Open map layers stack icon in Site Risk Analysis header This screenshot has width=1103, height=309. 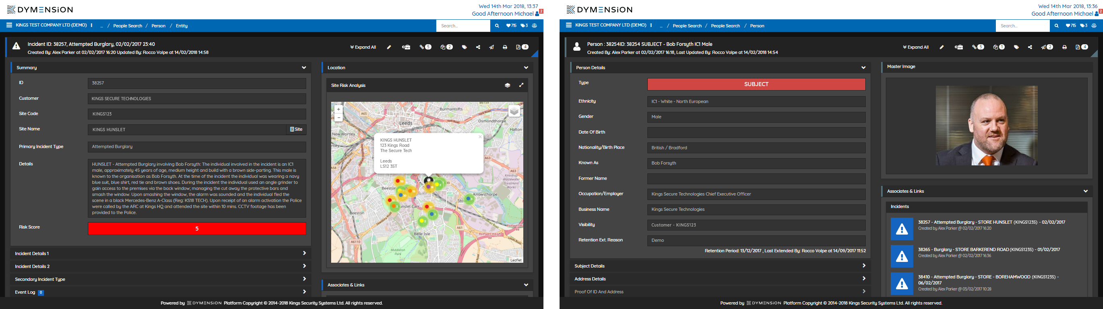click(x=508, y=85)
